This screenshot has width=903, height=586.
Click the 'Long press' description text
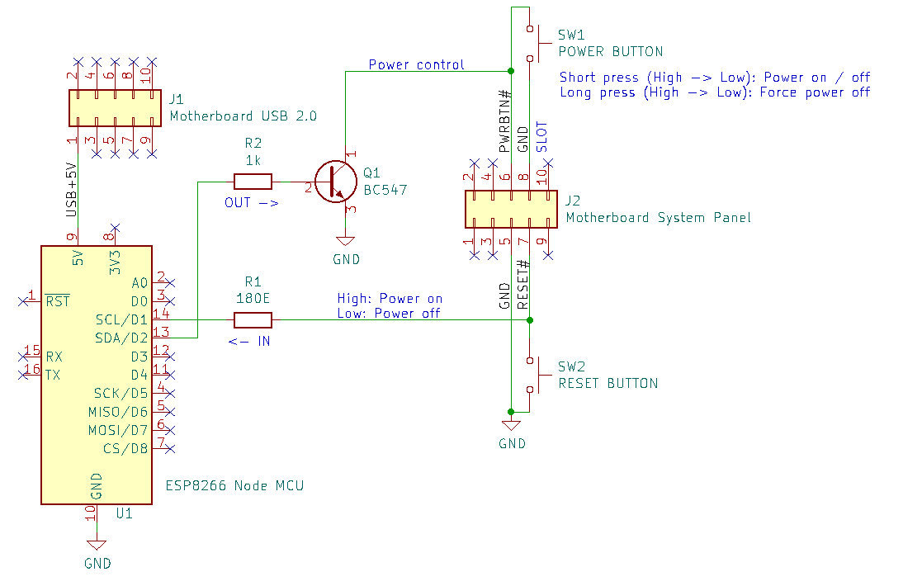715,92
